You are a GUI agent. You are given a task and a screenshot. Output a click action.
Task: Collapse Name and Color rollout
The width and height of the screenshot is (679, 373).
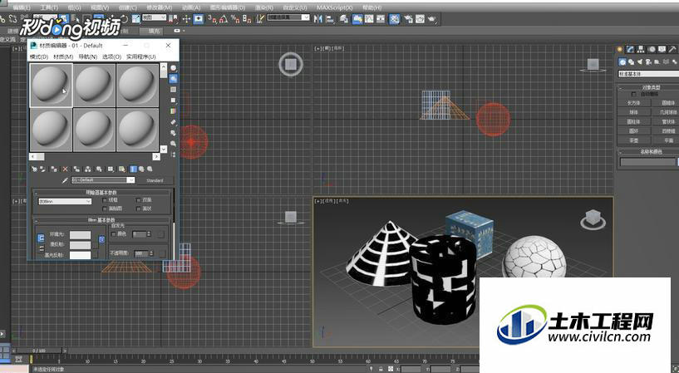(x=621, y=153)
